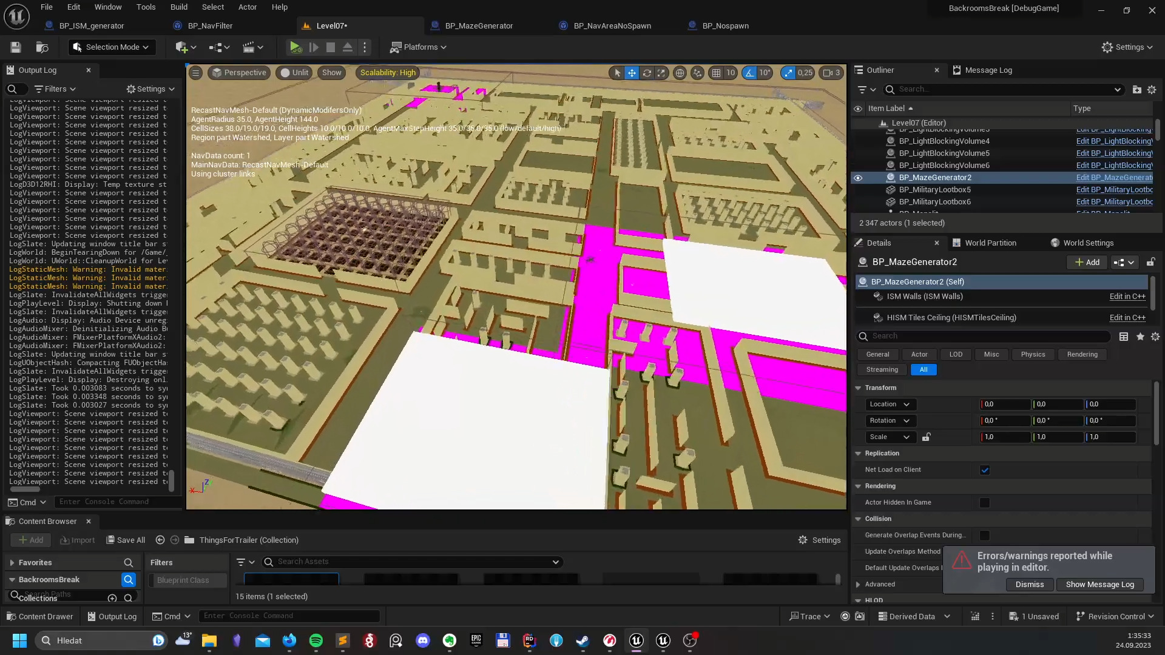Click the Save icon in main toolbar
Image resolution: width=1165 pixels, height=655 pixels.
(16, 47)
